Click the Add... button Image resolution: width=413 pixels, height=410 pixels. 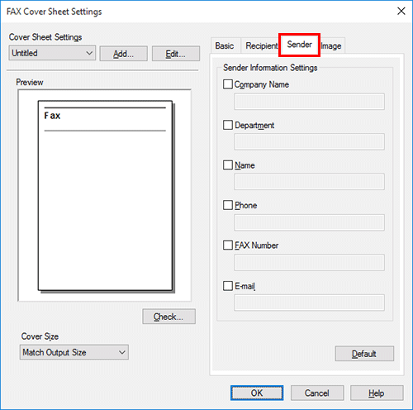[124, 54]
